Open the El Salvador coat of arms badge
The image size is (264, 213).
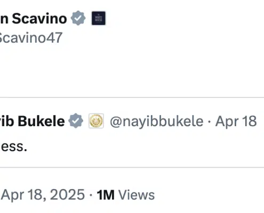[96, 121]
